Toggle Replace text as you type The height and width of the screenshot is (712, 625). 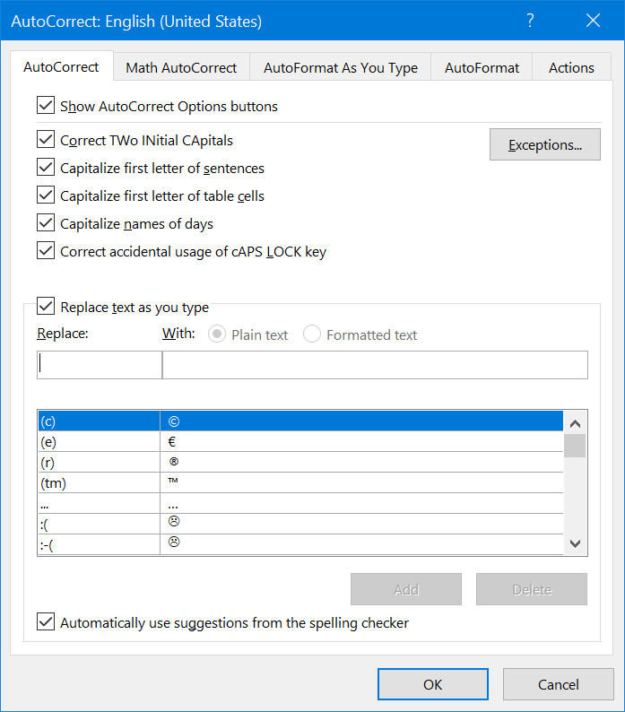point(46,307)
